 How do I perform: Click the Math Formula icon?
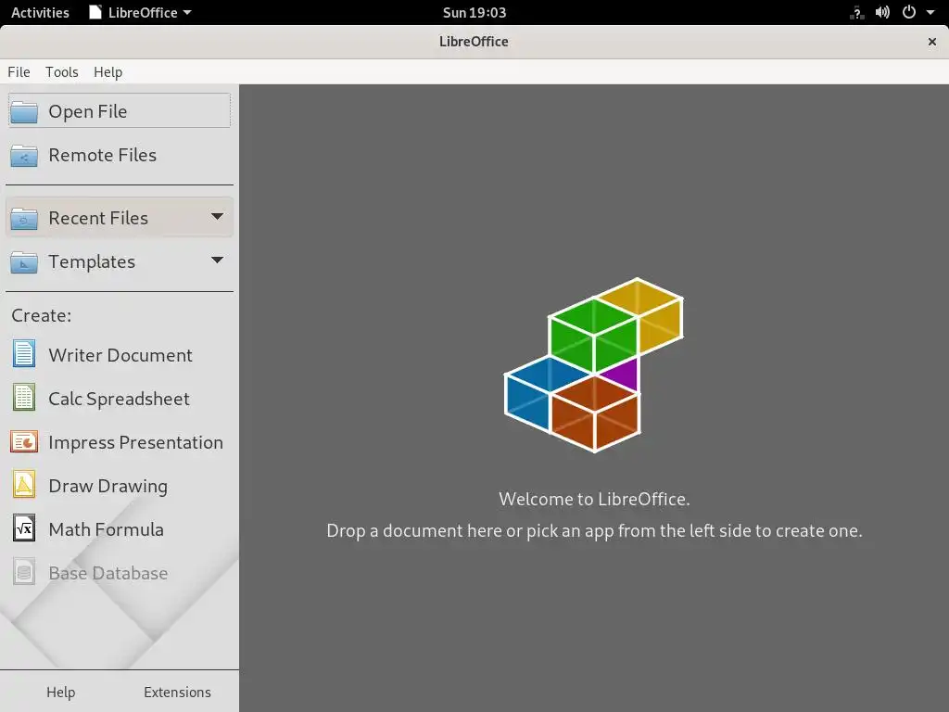[24, 528]
